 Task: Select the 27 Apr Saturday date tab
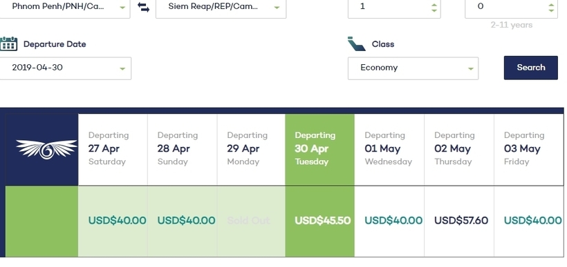pyautogui.click(x=113, y=150)
